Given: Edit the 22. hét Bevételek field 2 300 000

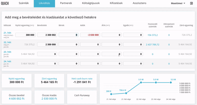Looking at the screenshot, I should [47, 44].
